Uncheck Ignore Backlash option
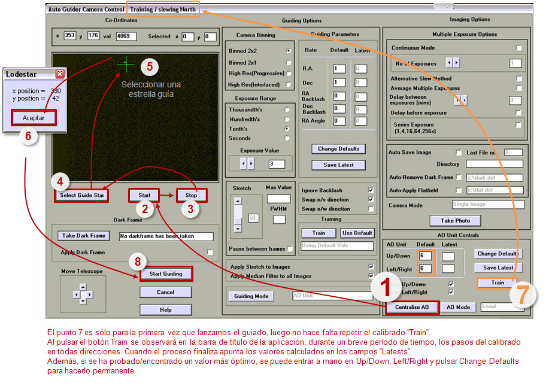The width and height of the screenshot is (552, 389). pos(371,190)
